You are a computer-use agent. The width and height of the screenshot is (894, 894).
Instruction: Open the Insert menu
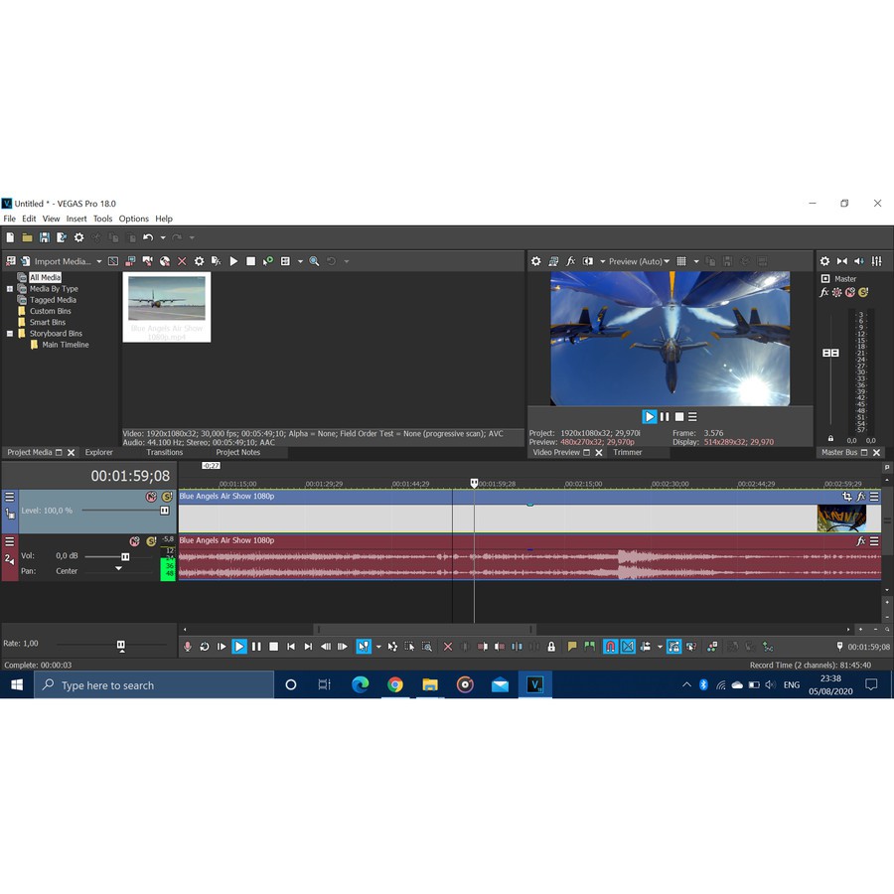76,219
